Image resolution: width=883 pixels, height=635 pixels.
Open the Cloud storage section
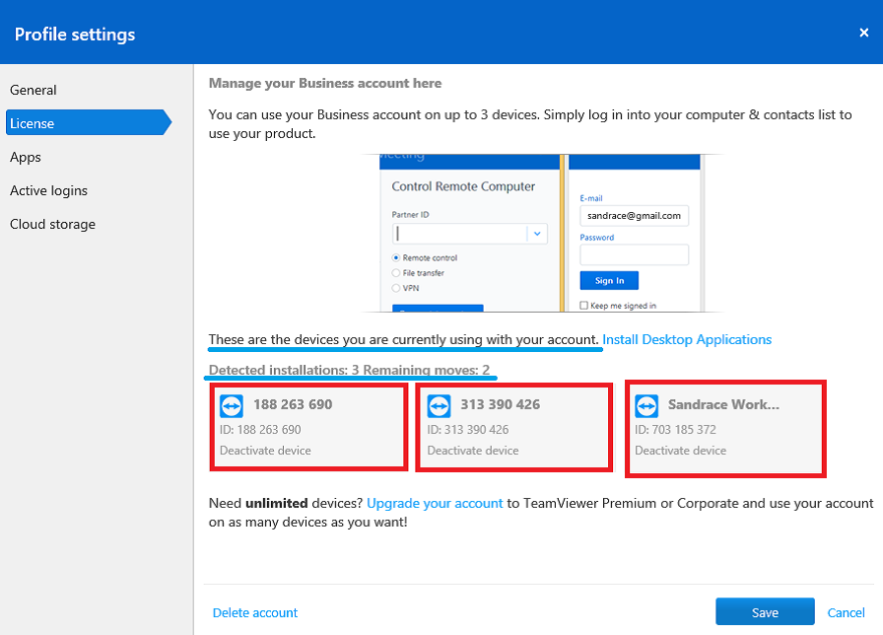52,224
